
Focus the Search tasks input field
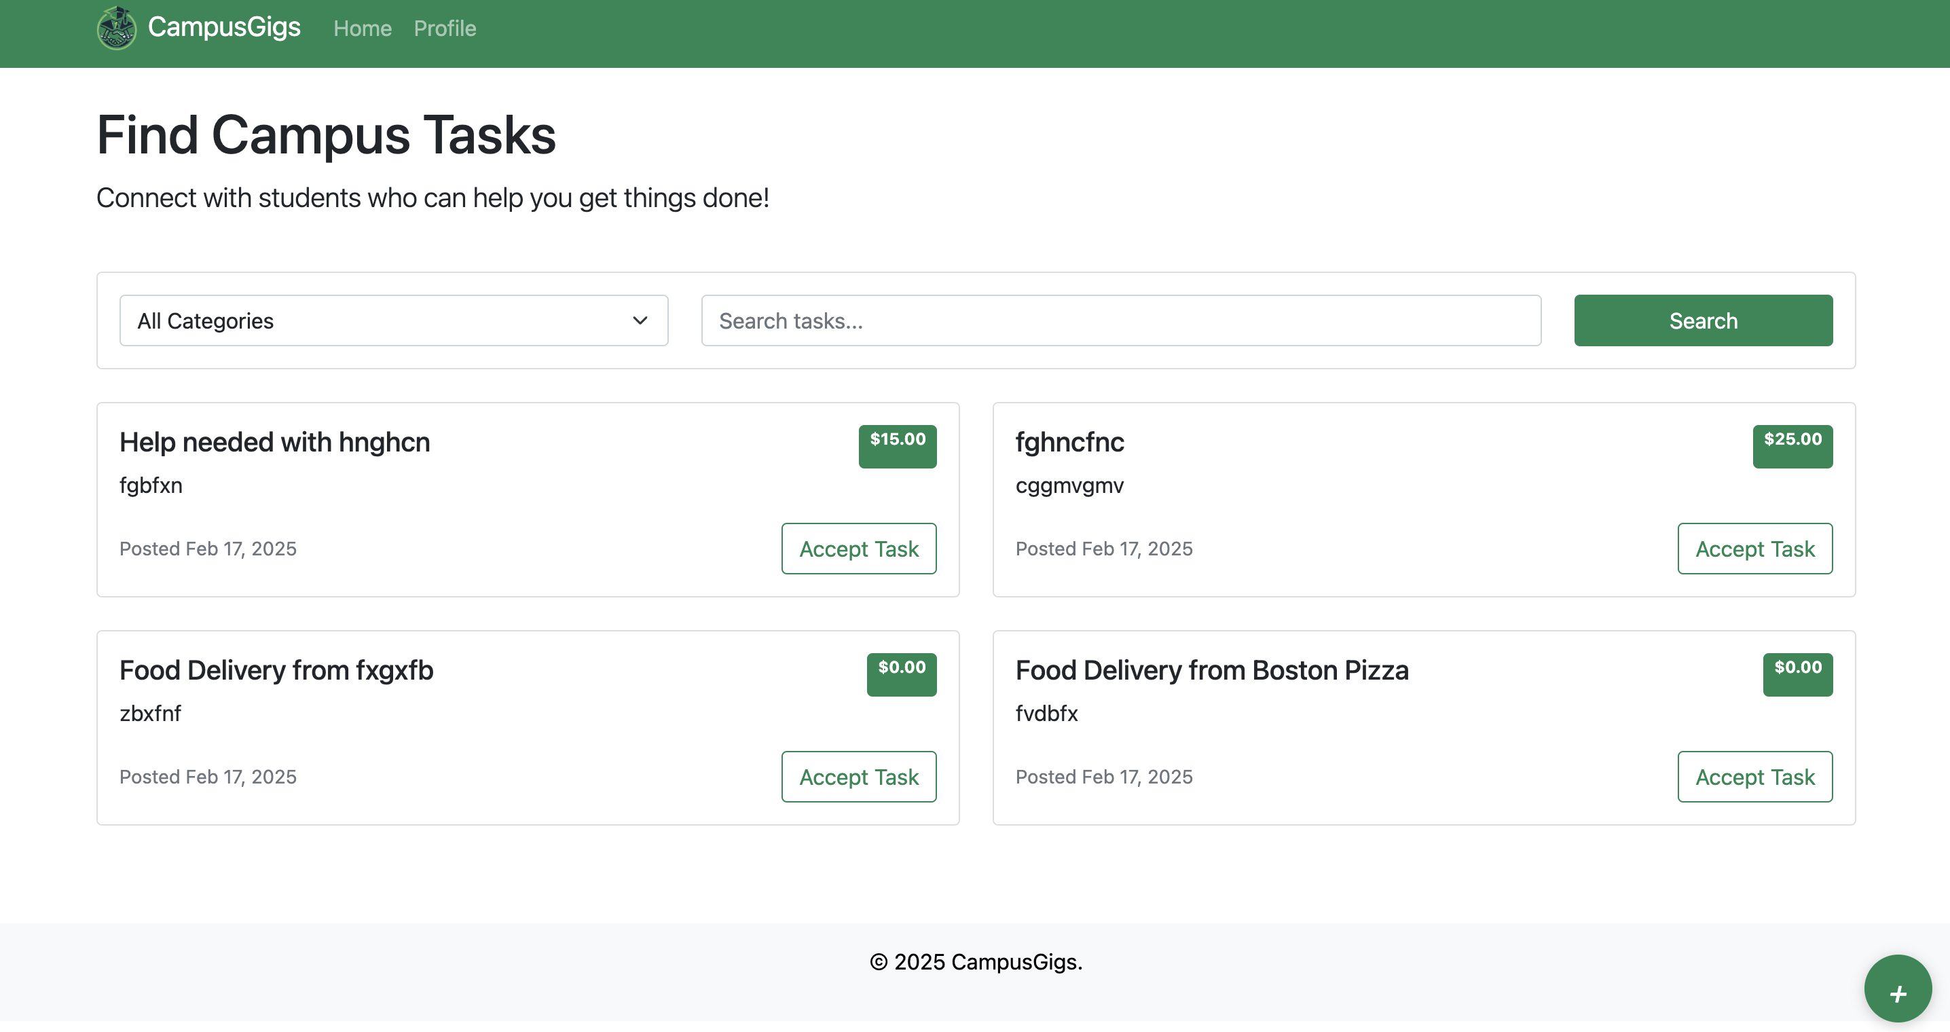click(x=1120, y=320)
